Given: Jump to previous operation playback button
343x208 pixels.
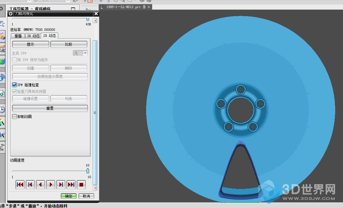Looking at the screenshot, I should tap(30, 185).
